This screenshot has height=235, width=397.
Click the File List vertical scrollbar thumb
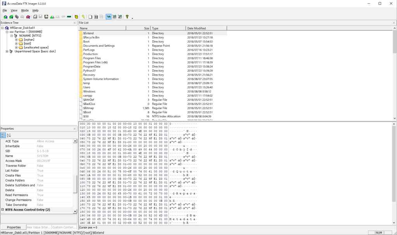[x=394, y=42]
